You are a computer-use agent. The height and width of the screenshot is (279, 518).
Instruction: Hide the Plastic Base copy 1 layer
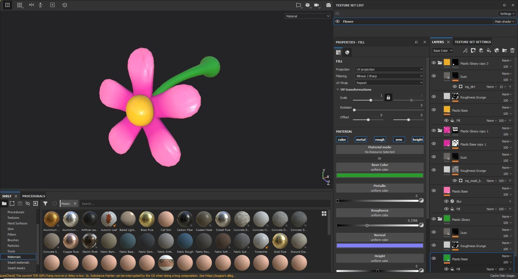coord(434,144)
